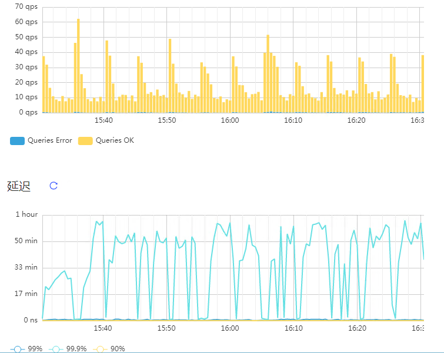Click the 15:50 label on the latency chart

[x=166, y=328]
